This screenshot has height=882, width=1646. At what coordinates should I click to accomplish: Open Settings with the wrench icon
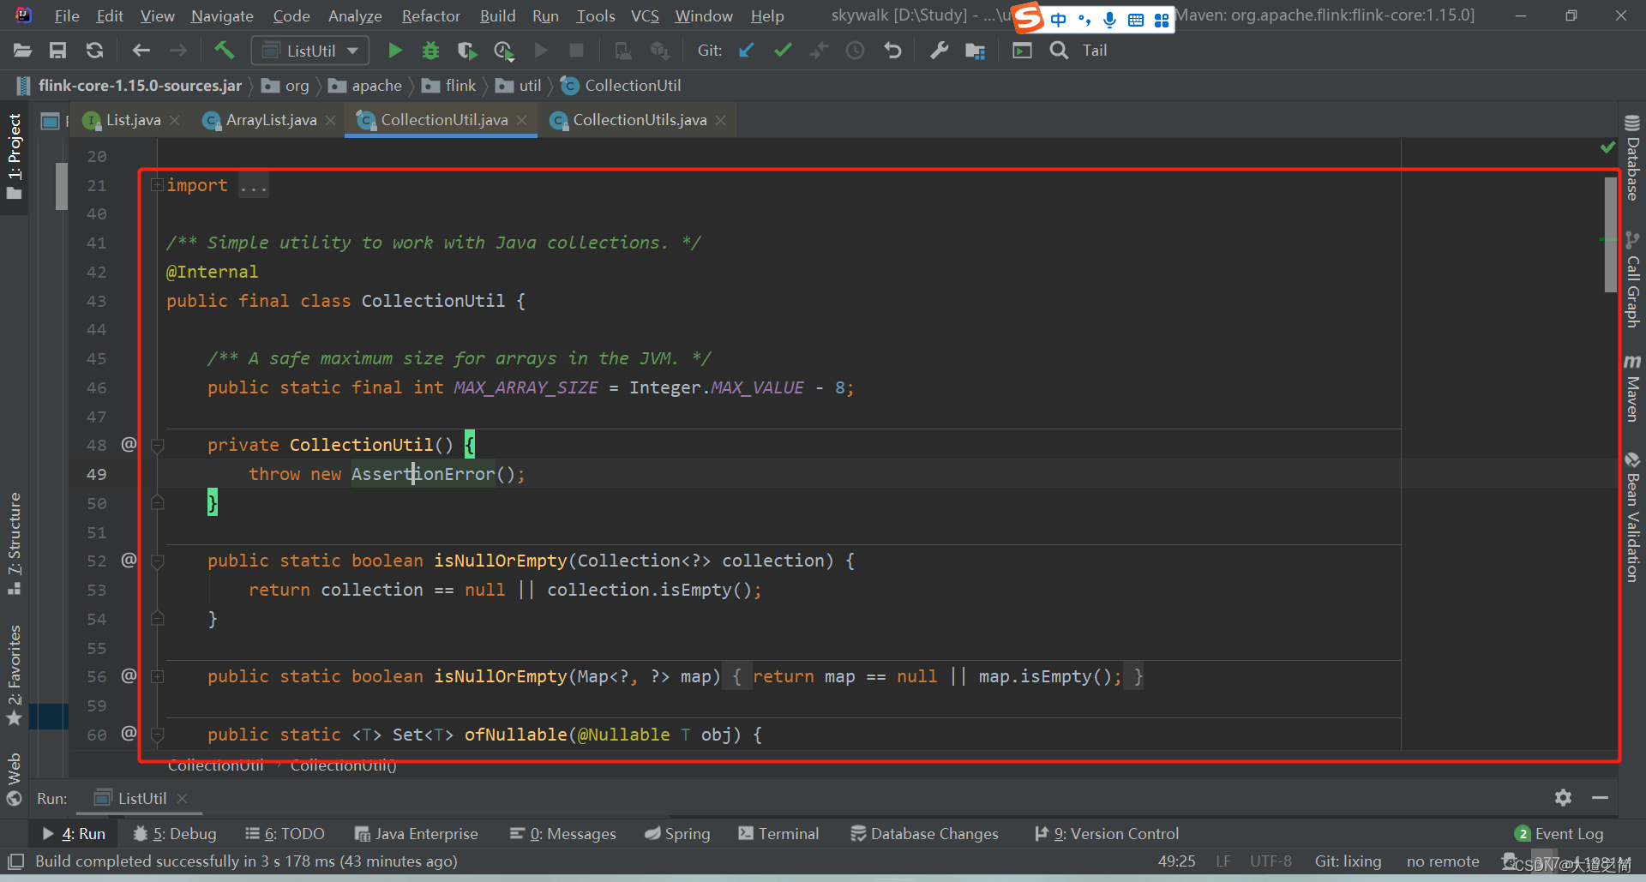tap(940, 51)
